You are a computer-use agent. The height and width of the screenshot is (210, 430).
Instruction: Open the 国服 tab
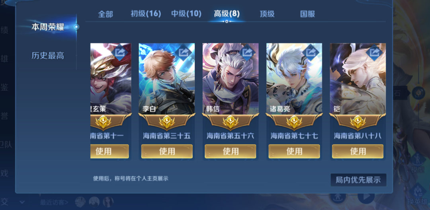(x=307, y=14)
